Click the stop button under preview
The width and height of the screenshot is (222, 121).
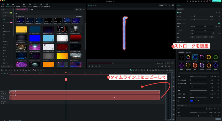[100, 66]
